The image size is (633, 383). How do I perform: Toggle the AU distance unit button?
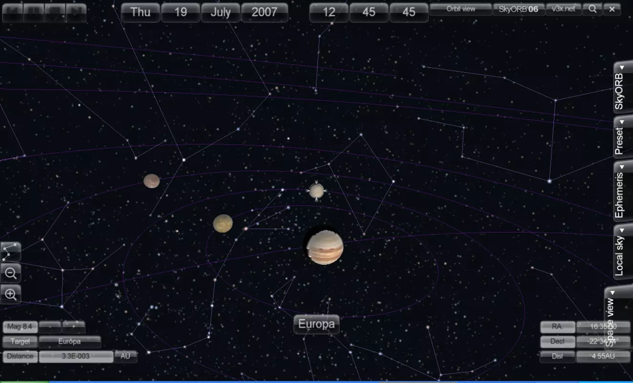click(x=126, y=357)
